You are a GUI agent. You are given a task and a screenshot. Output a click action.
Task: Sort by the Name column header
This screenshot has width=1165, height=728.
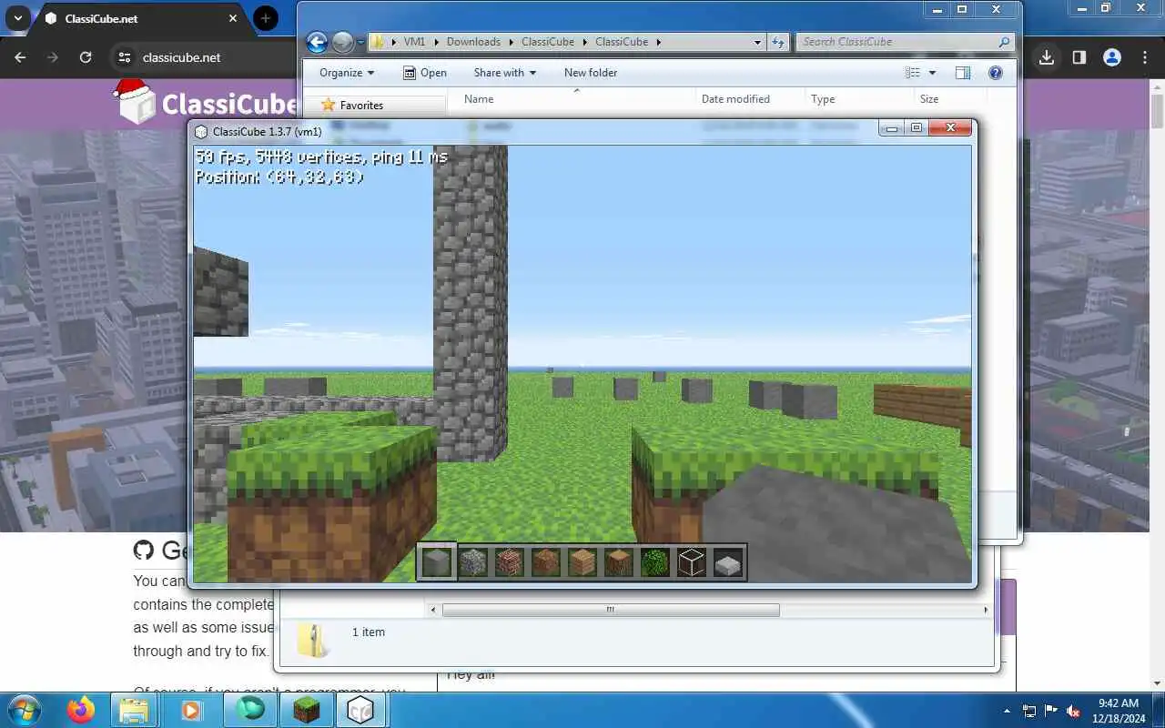click(x=479, y=99)
